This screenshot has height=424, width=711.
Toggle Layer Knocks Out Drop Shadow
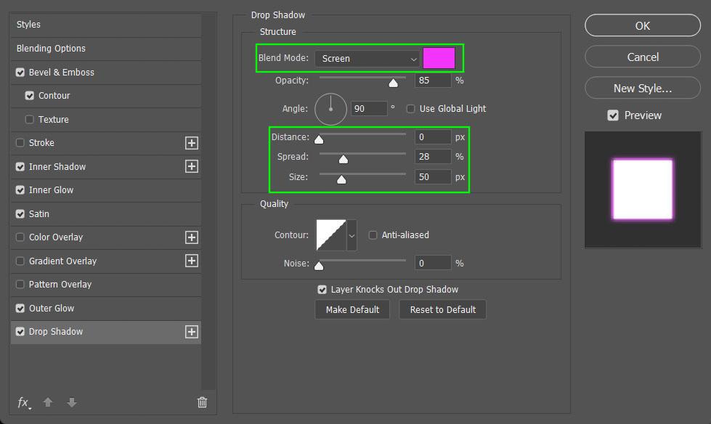pos(322,289)
